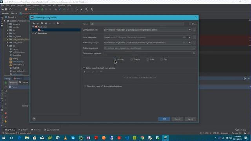Copy configuration icon in dialog toolbar
Viewport: 251px width, 141px height.
pyautogui.click(x=42, y=23)
